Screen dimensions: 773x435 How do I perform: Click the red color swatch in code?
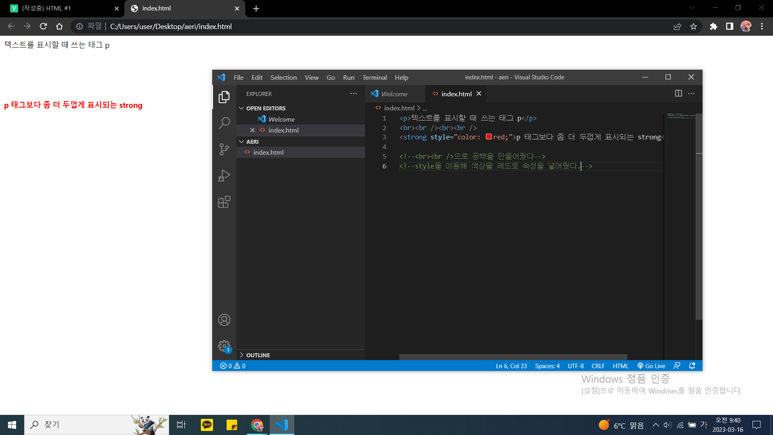coord(488,137)
